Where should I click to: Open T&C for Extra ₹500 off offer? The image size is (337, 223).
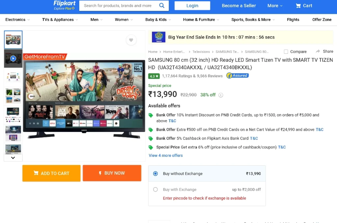tap(319, 130)
